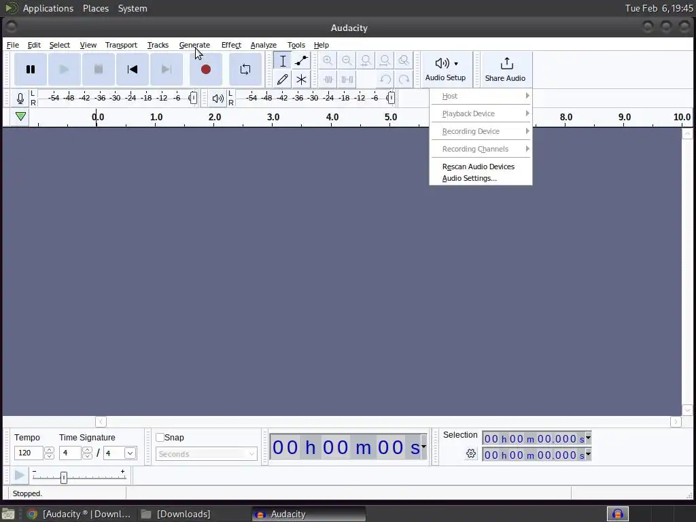Click the Tempo stepper arrows
Image resolution: width=696 pixels, height=522 pixels.
(x=49, y=453)
